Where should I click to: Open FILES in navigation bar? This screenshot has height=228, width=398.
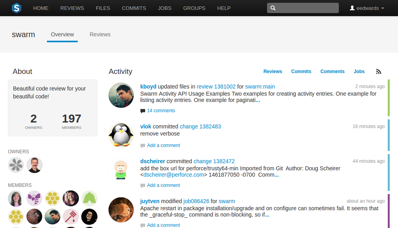[x=103, y=8]
